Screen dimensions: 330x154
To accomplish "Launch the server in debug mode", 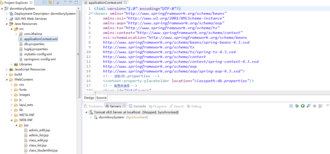I will 297,106.
